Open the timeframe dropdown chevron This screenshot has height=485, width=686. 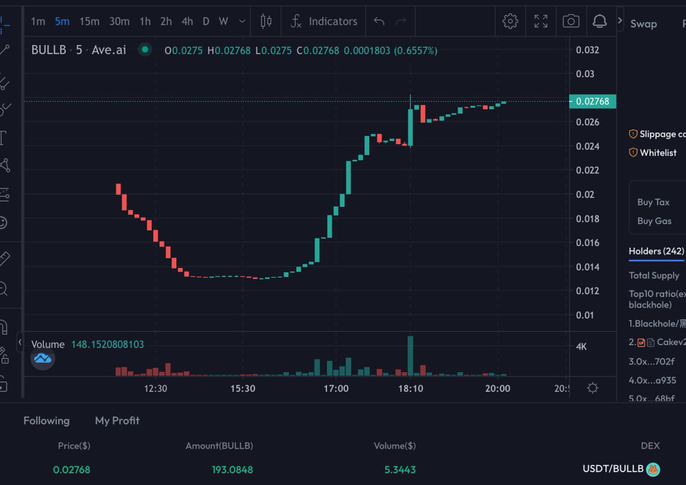click(x=242, y=22)
